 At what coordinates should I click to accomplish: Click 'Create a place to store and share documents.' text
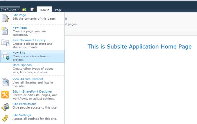pos(32,45)
